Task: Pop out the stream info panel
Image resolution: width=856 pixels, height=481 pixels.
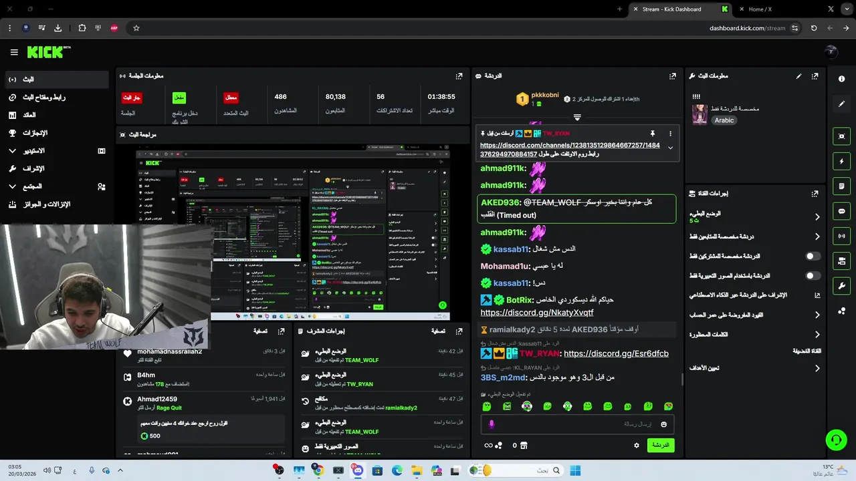Action: 815,76
